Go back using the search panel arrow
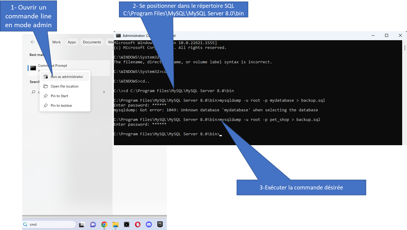 point(33,42)
